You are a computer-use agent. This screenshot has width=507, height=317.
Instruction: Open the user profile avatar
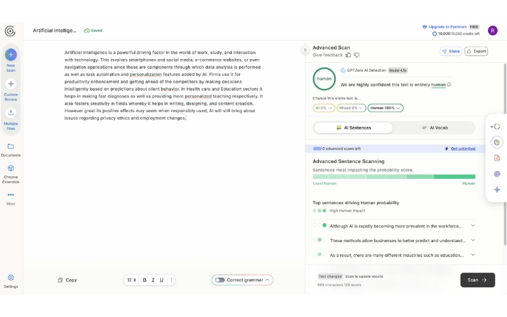coord(492,30)
